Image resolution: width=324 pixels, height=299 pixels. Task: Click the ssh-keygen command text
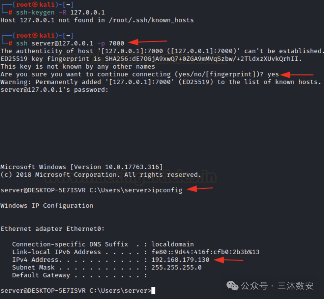pos(35,12)
